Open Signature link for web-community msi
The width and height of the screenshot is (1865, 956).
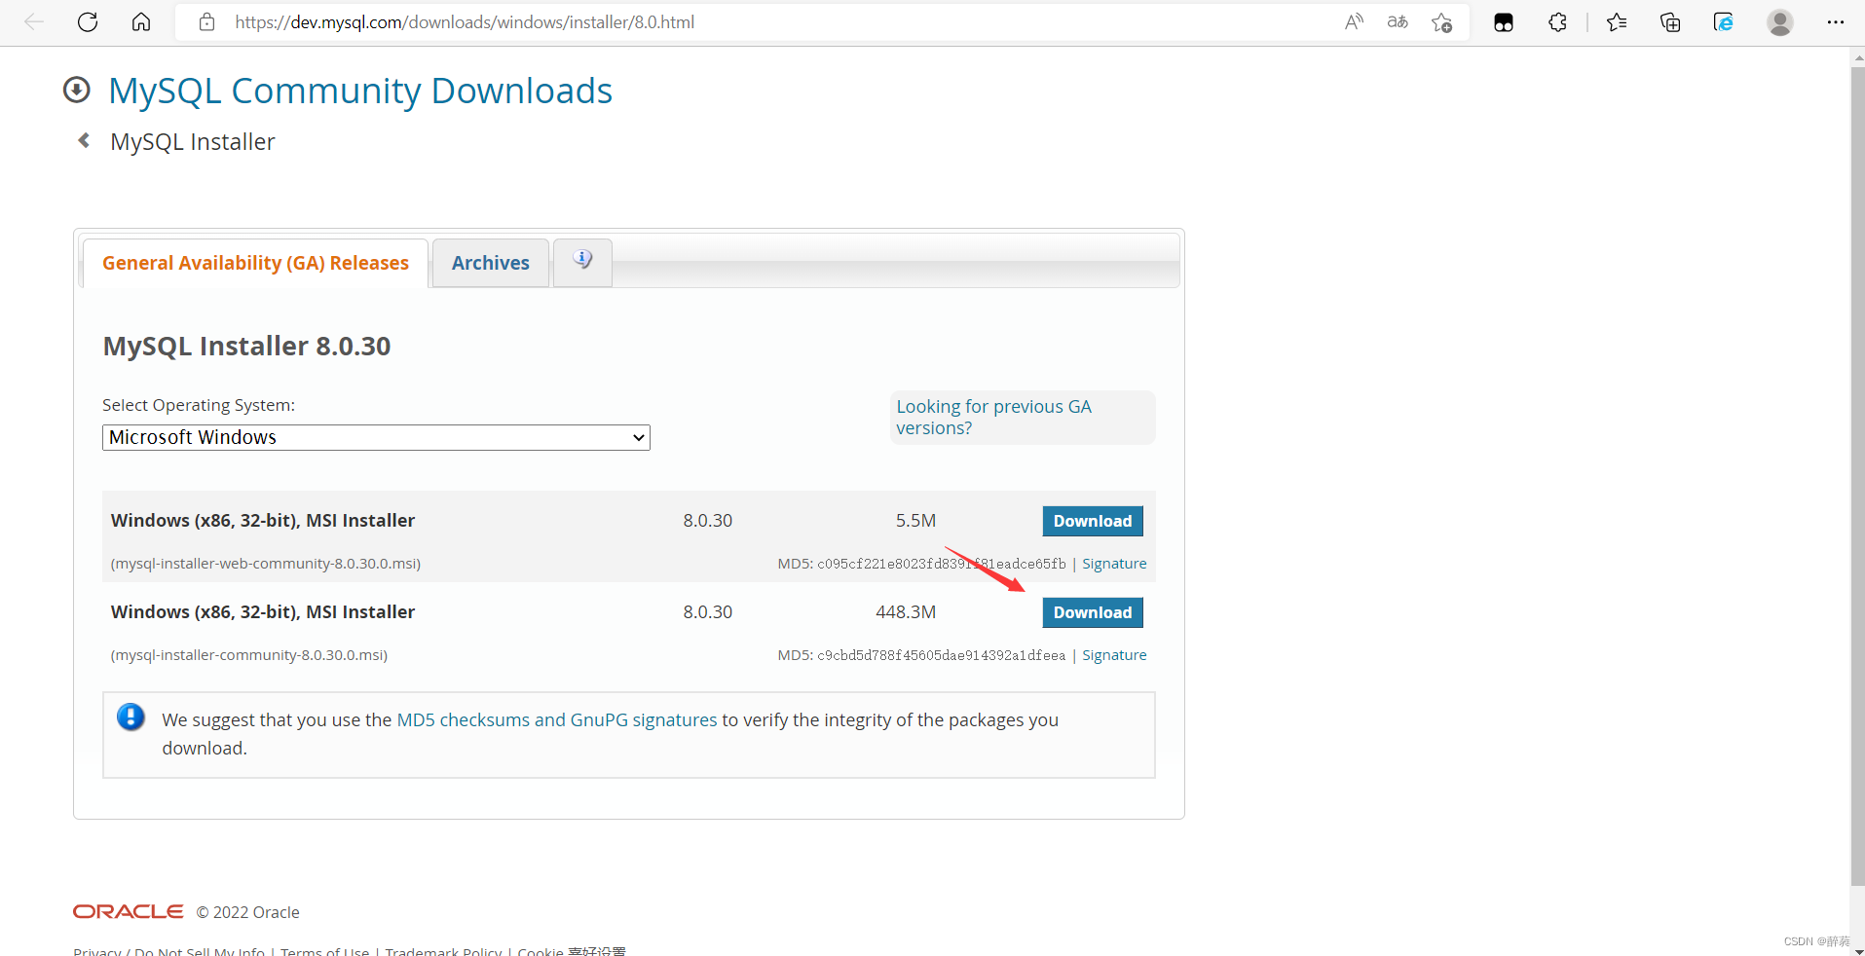[1114, 564]
